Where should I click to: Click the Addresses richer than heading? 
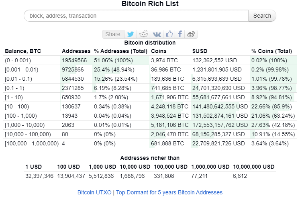tap(150, 158)
